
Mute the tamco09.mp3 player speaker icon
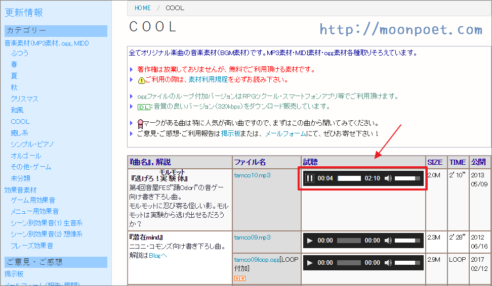(388, 241)
